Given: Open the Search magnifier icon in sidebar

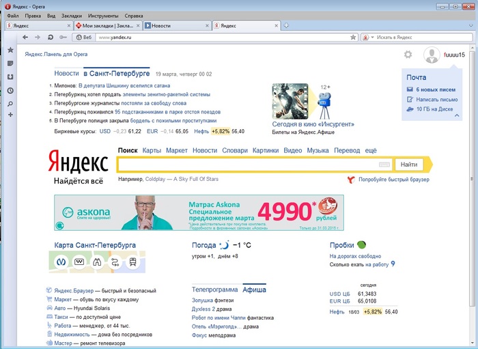Looking at the screenshot, I should (10, 104).
